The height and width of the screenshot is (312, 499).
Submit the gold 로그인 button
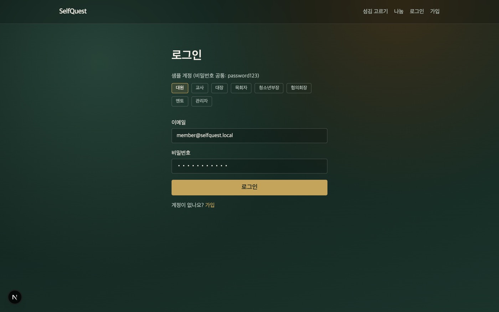249,188
